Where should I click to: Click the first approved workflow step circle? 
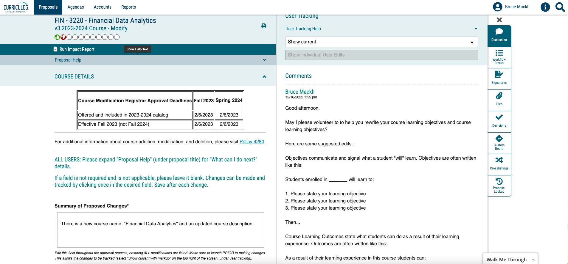coord(57,37)
